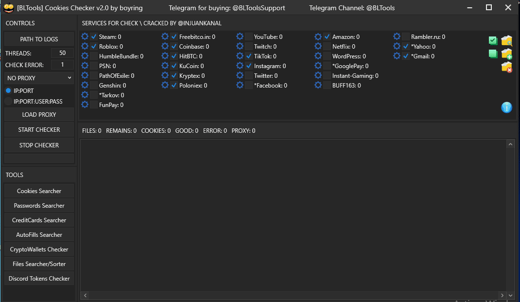Click the PATH TO LOGS button
This screenshot has width=520, height=302.
[39, 39]
